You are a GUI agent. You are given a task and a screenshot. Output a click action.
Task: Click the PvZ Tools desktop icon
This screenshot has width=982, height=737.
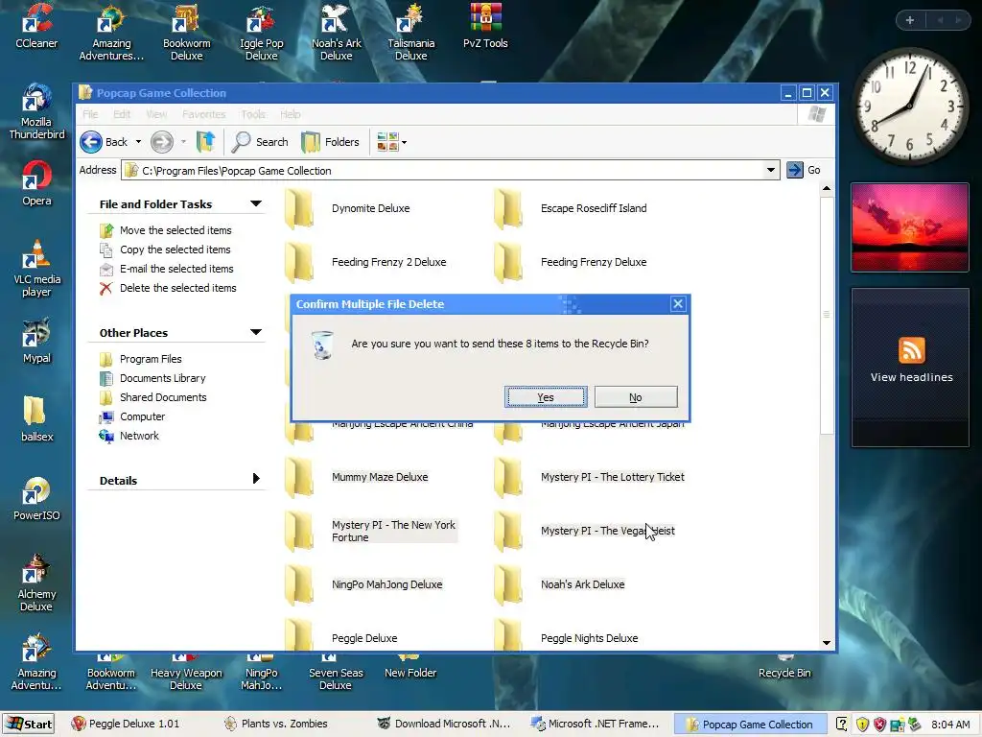[x=485, y=26]
